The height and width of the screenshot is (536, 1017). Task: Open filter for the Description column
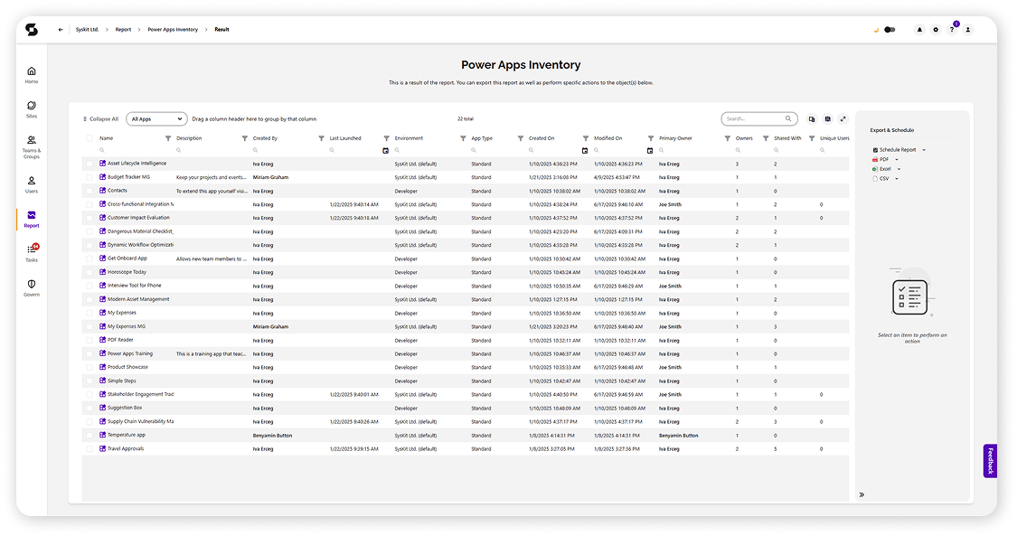244,138
